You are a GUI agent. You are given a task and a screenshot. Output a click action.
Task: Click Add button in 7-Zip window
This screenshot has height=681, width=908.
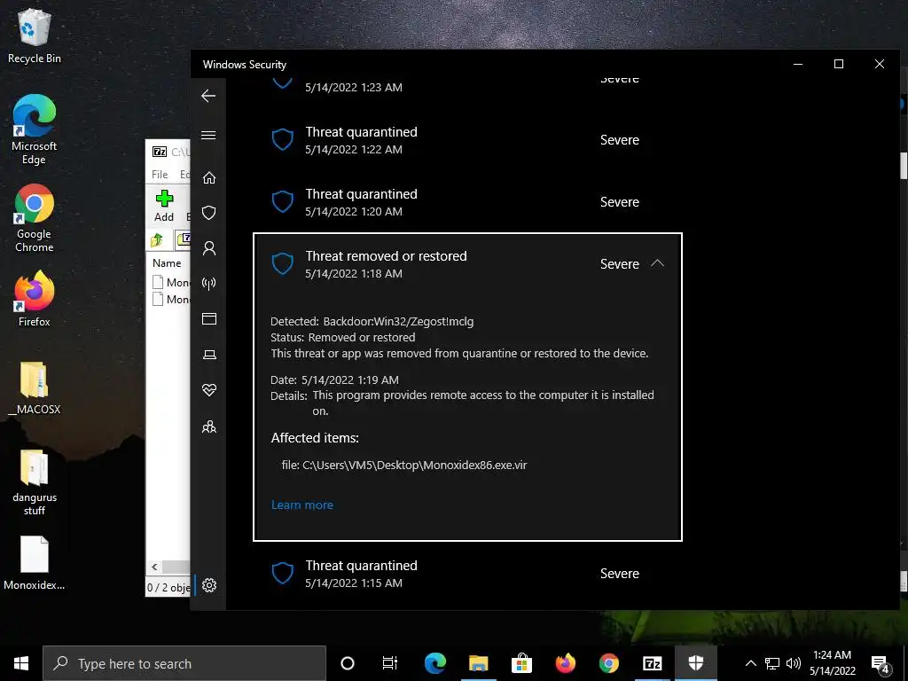coord(164,206)
